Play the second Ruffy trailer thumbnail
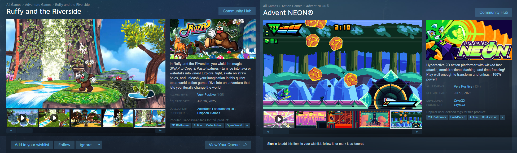 pyautogui.click(x=54, y=118)
